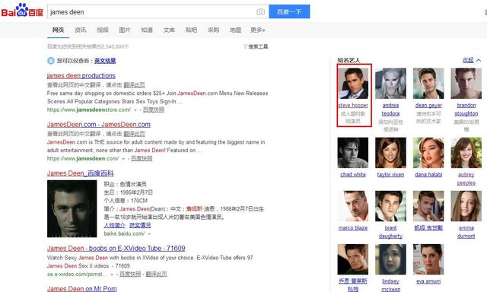Image resolution: width=487 pixels, height=292 pixels.
Task: Collapse the 知名艺人 panel via 收起
Action: (472, 60)
